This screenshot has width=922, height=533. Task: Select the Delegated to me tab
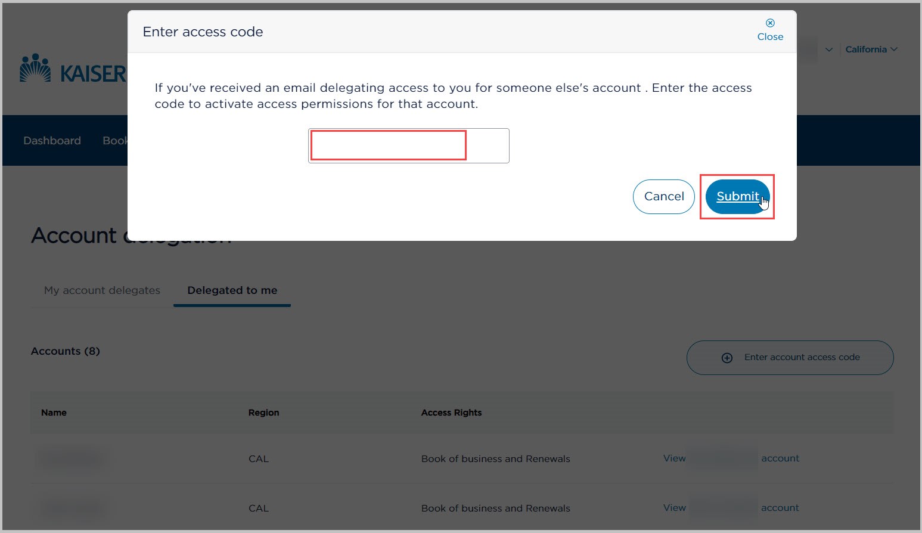coord(232,290)
